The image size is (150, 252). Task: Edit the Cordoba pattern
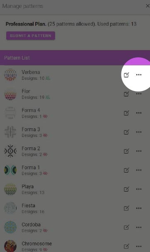point(126,227)
